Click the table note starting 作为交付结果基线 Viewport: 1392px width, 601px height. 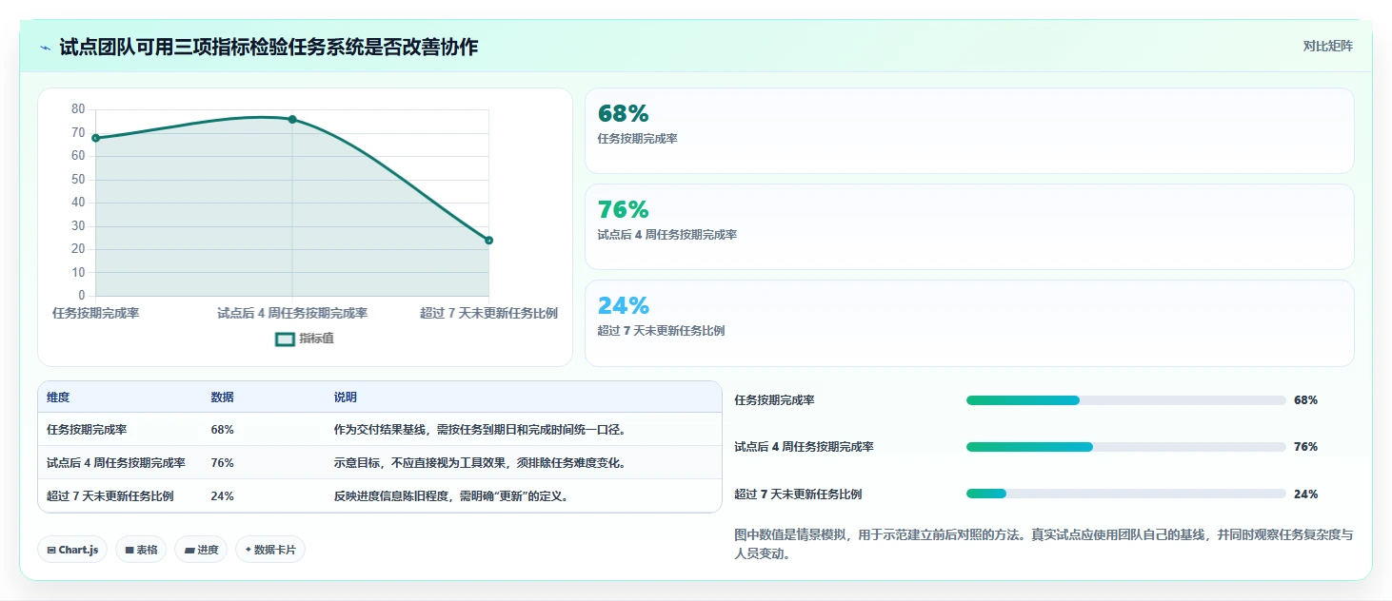pos(479,430)
